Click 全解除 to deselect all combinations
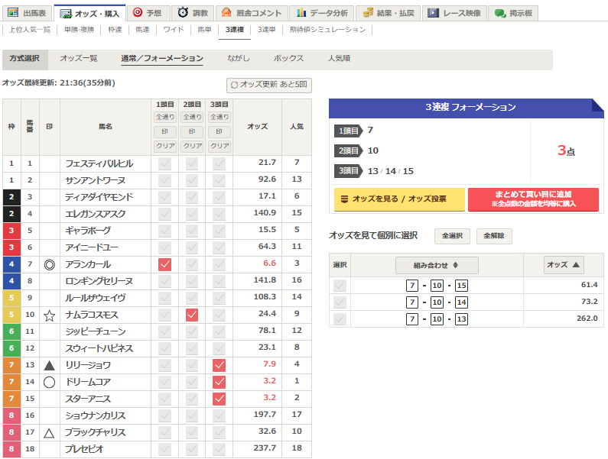 [494, 236]
